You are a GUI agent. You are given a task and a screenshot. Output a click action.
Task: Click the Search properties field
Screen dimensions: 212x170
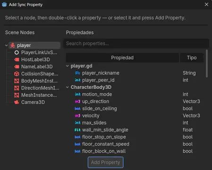point(136,43)
